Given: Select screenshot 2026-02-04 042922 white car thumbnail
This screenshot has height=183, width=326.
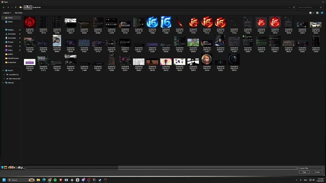Looking at the screenshot, I should point(316,25).
